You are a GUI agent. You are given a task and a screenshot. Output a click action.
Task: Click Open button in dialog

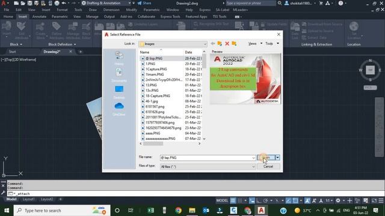click(x=266, y=157)
